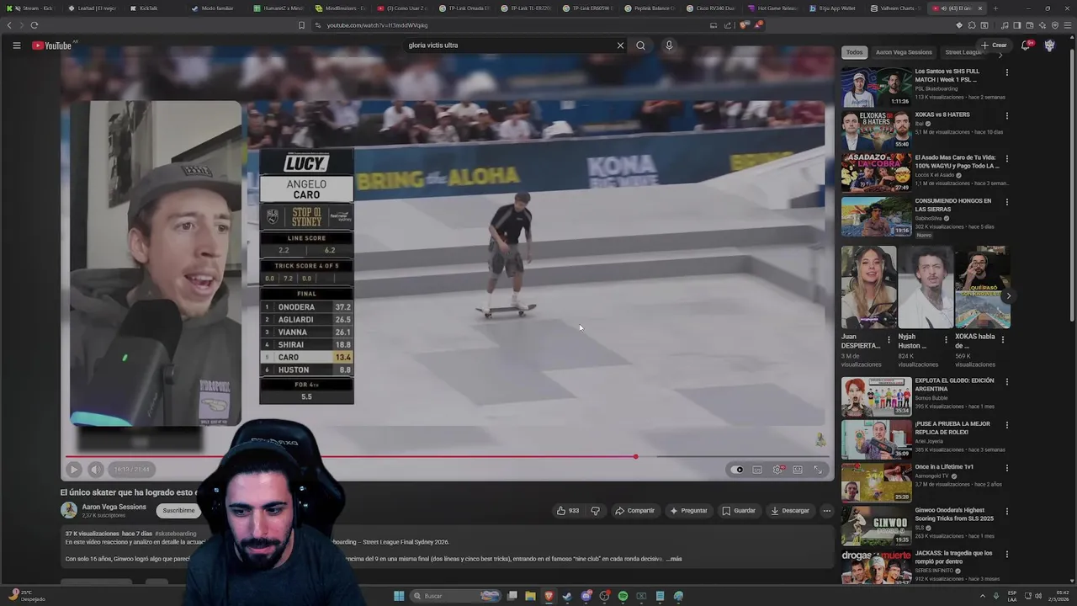Dislike the video
The width and height of the screenshot is (1077, 606).
tap(595, 510)
